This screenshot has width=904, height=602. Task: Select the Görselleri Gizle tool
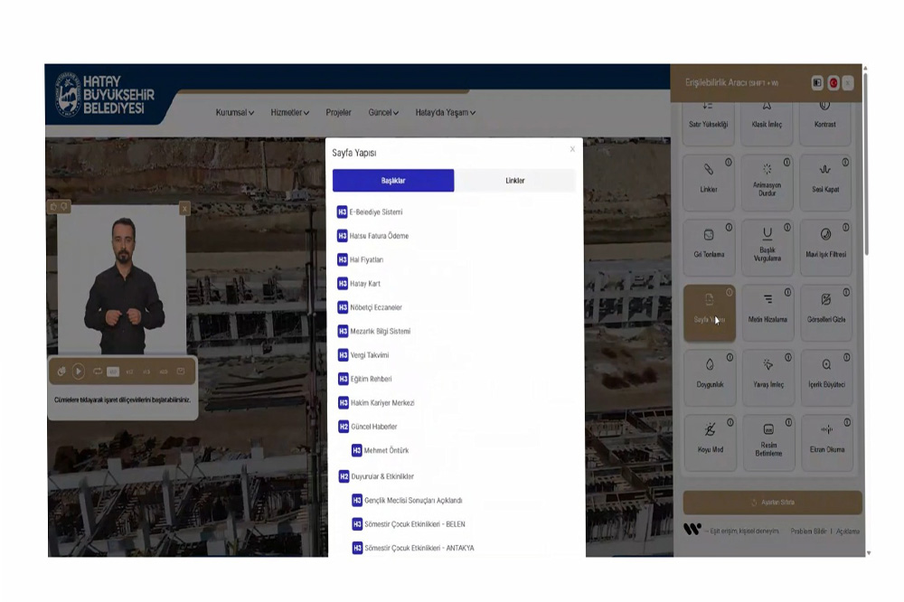[825, 312]
